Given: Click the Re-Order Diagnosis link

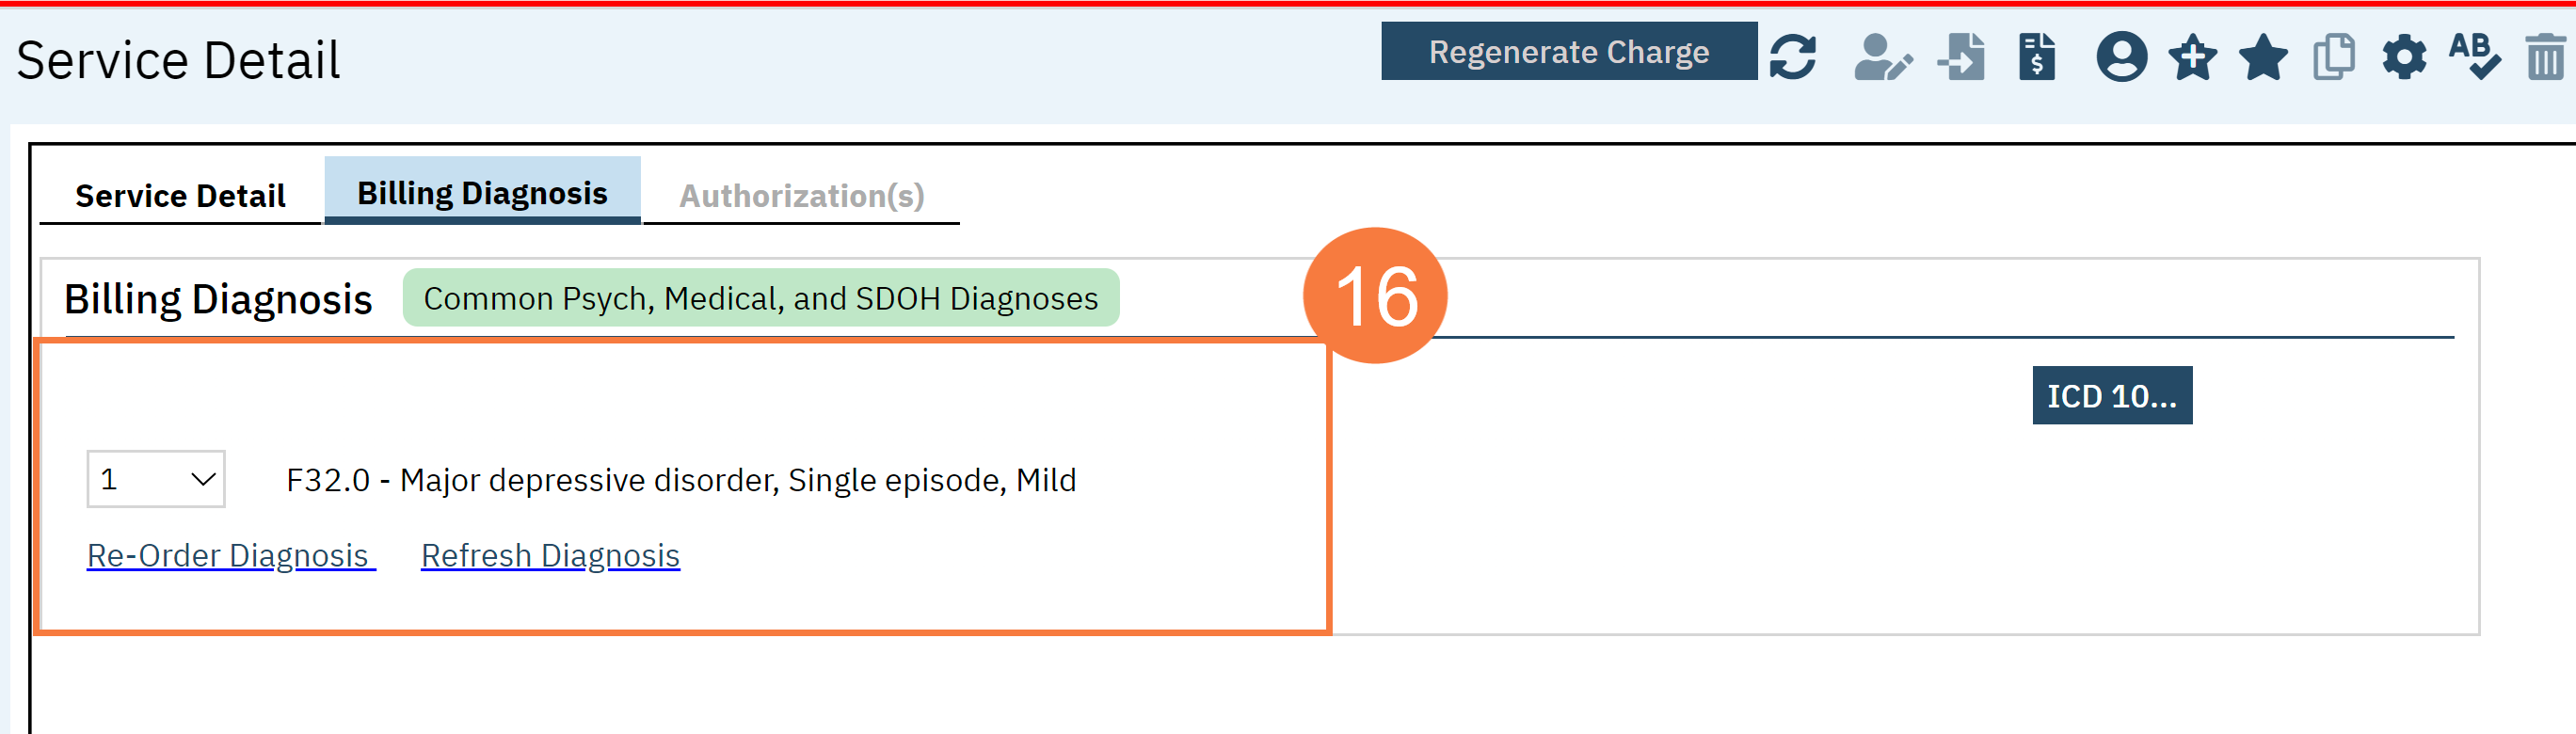Looking at the screenshot, I should point(230,555).
